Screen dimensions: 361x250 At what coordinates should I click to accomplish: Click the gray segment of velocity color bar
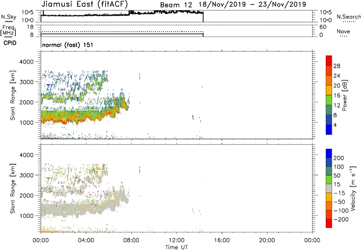click(x=329, y=188)
